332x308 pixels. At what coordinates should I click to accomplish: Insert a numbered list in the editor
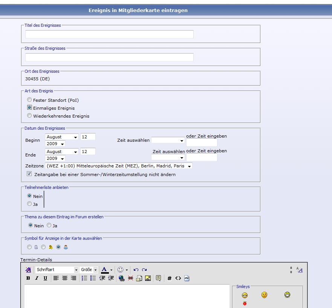coord(84,278)
